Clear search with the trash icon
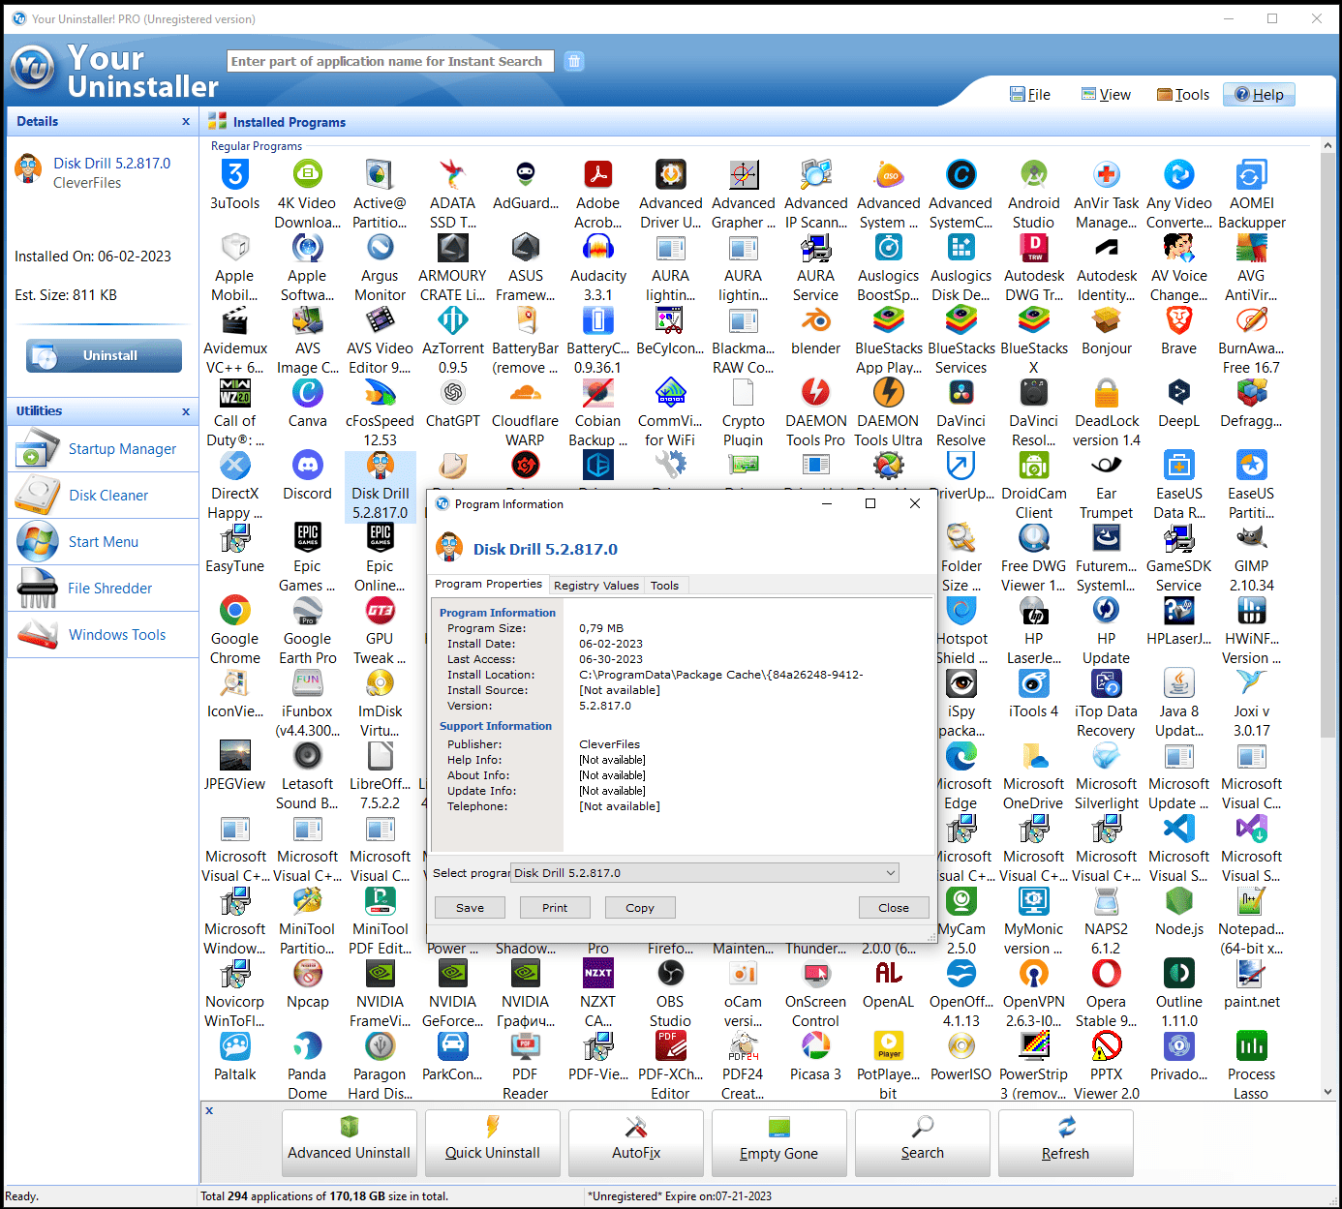 point(574,61)
